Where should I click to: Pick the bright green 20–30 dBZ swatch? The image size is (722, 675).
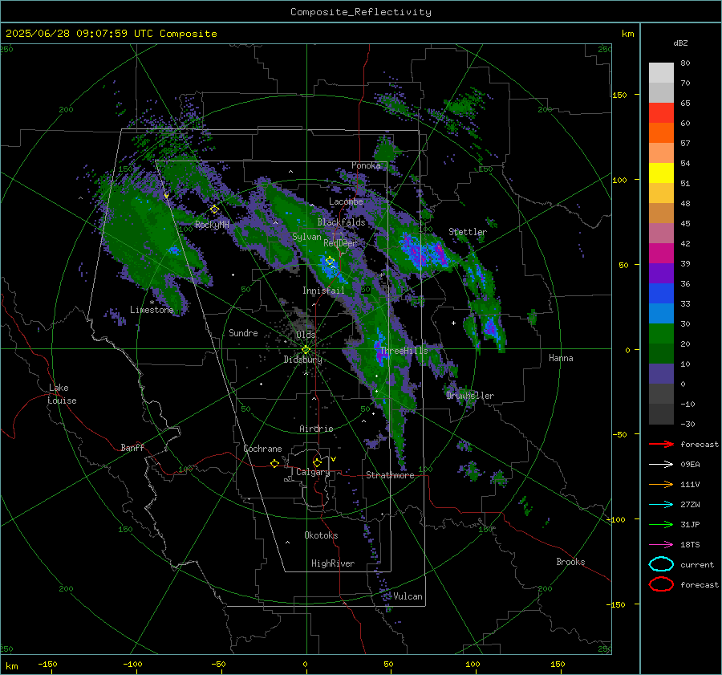click(x=661, y=333)
